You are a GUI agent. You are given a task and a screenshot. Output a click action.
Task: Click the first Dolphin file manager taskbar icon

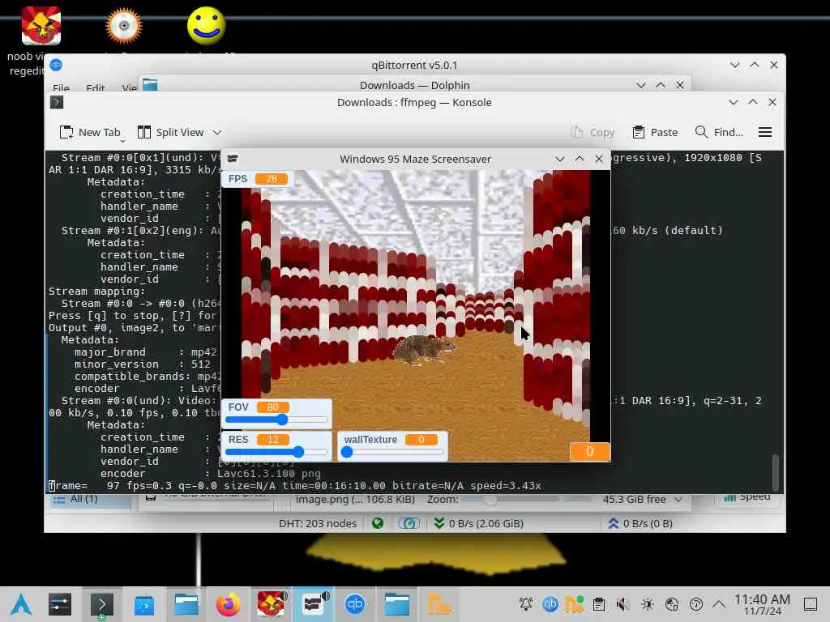(186, 604)
